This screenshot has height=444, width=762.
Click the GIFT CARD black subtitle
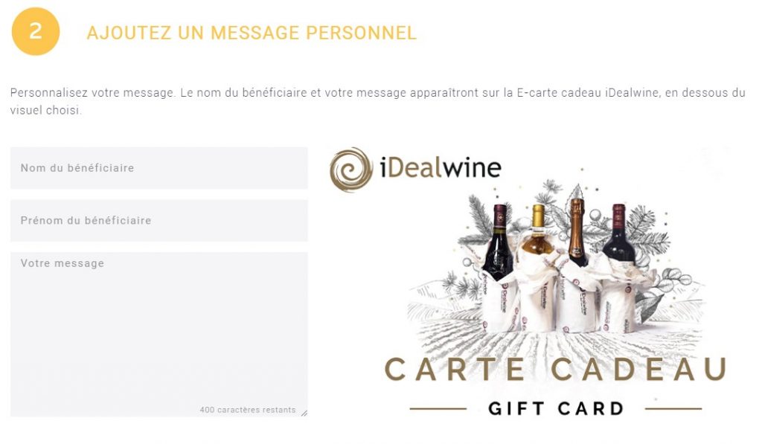coord(556,408)
